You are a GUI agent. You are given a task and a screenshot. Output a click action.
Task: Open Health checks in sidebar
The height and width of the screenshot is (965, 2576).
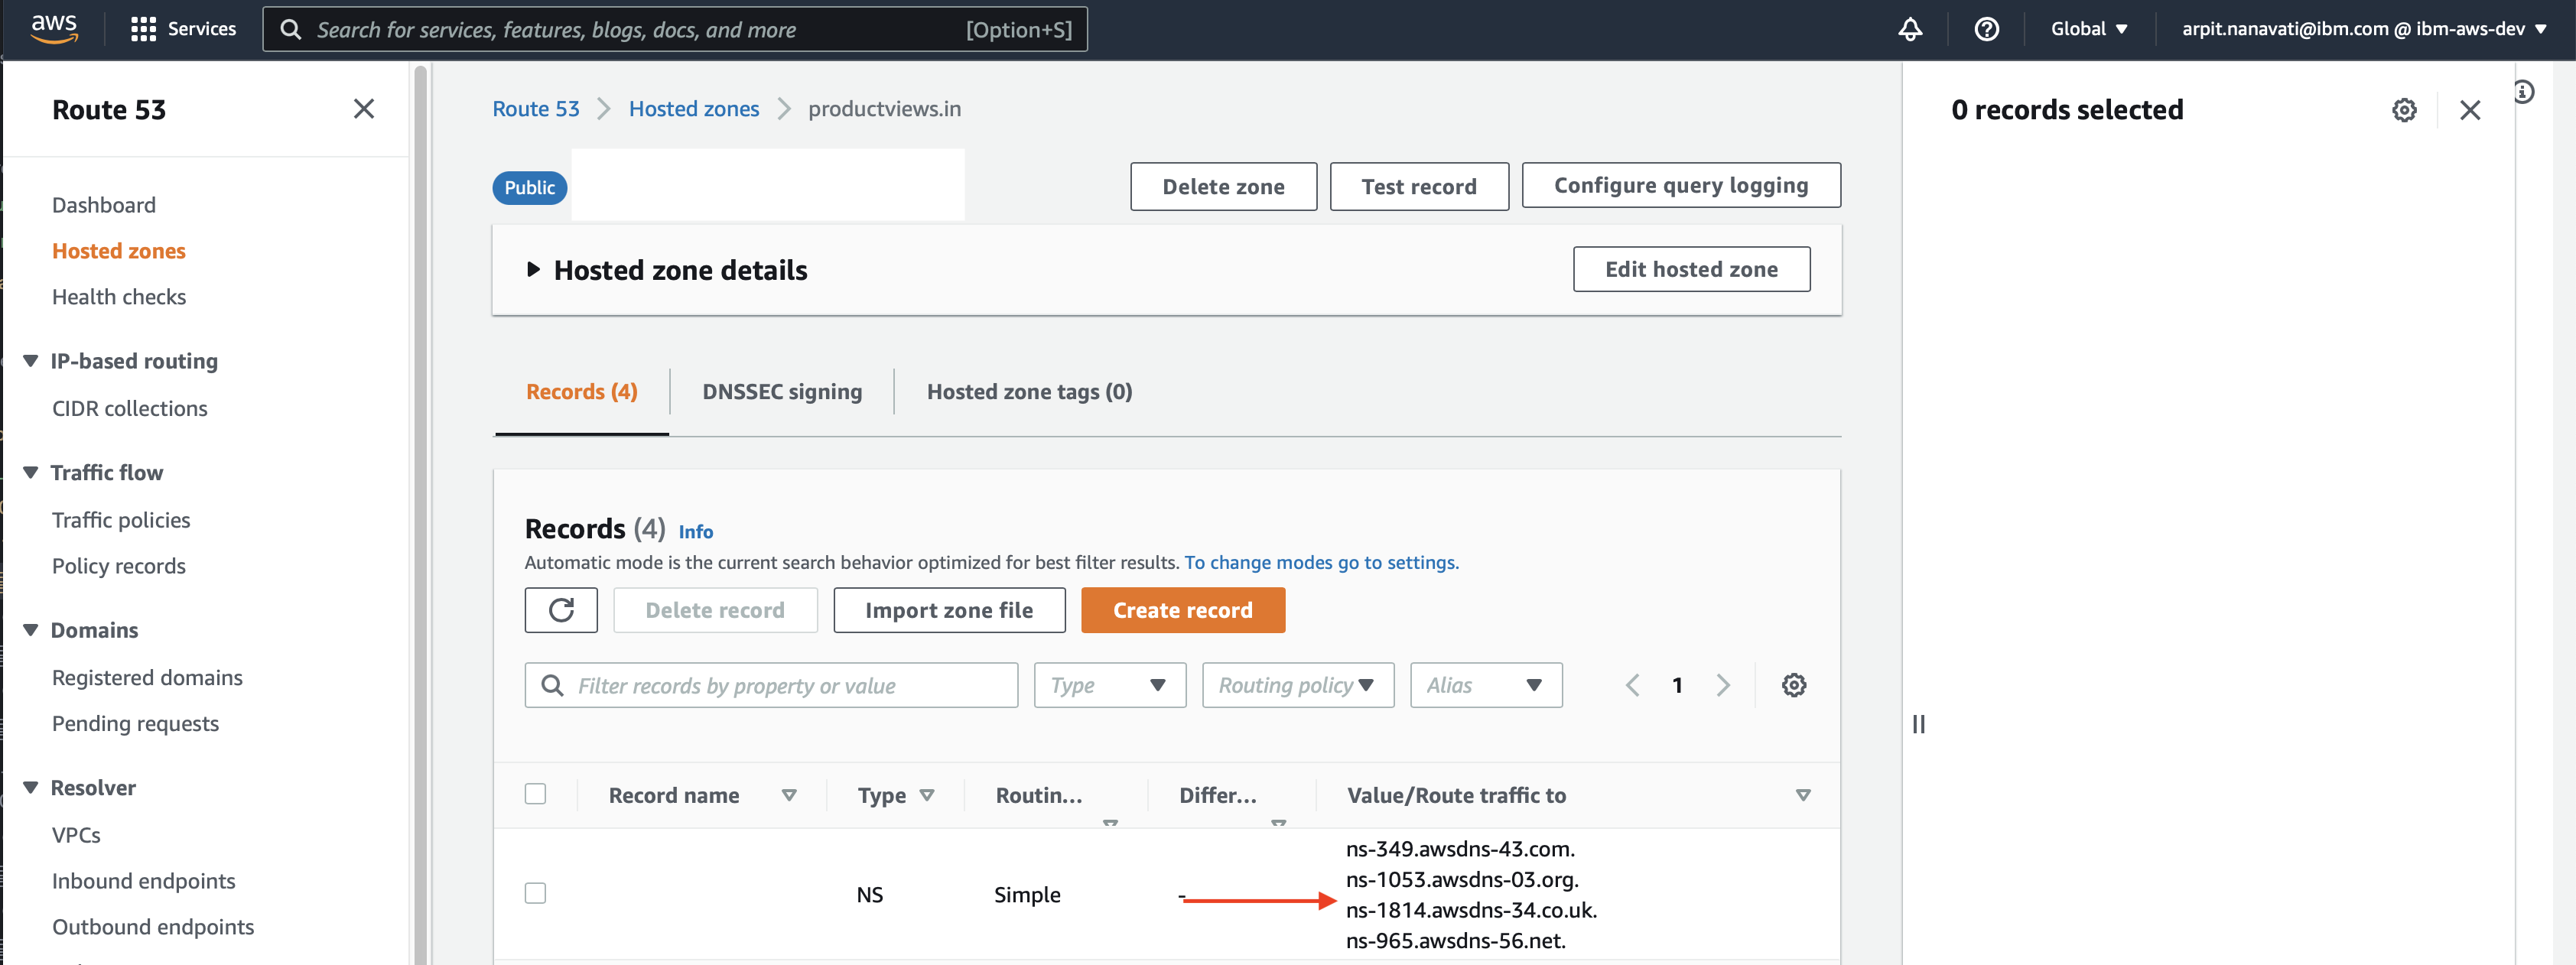click(x=119, y=297)
